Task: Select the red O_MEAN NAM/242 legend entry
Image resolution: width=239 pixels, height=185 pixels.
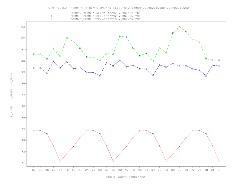Action: pyautogui.click(x=82, y=13)
